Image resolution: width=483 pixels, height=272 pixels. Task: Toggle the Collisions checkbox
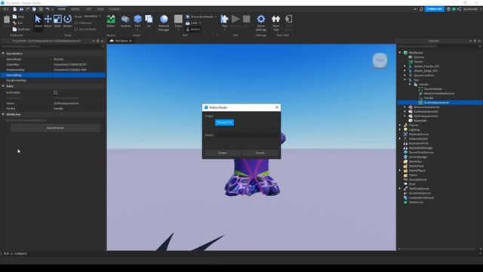pos(76,23)
